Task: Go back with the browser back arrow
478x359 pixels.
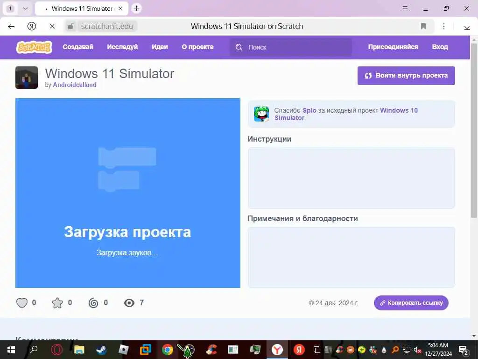Action: [x=11, y=26]
